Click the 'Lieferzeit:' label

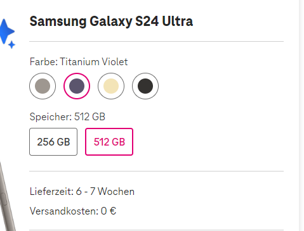[x=51, y=192]
